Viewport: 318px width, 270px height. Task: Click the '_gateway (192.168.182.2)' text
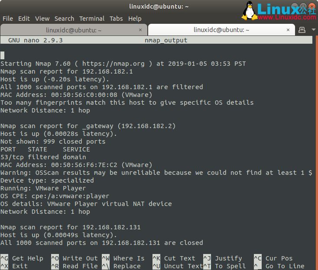pyautogui.click(x=129, y=126)
